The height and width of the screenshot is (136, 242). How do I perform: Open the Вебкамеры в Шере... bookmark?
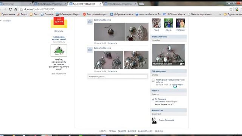tap(68, 14)
